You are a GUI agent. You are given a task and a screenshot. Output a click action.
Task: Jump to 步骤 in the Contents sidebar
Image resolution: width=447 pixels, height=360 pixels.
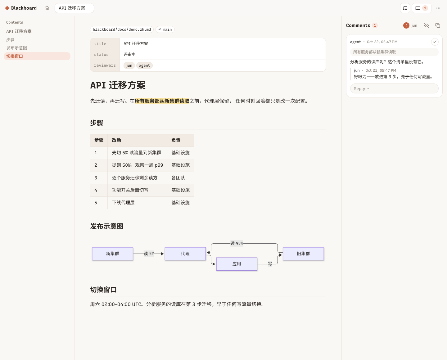pyautogui.click(x=11, y=40)
